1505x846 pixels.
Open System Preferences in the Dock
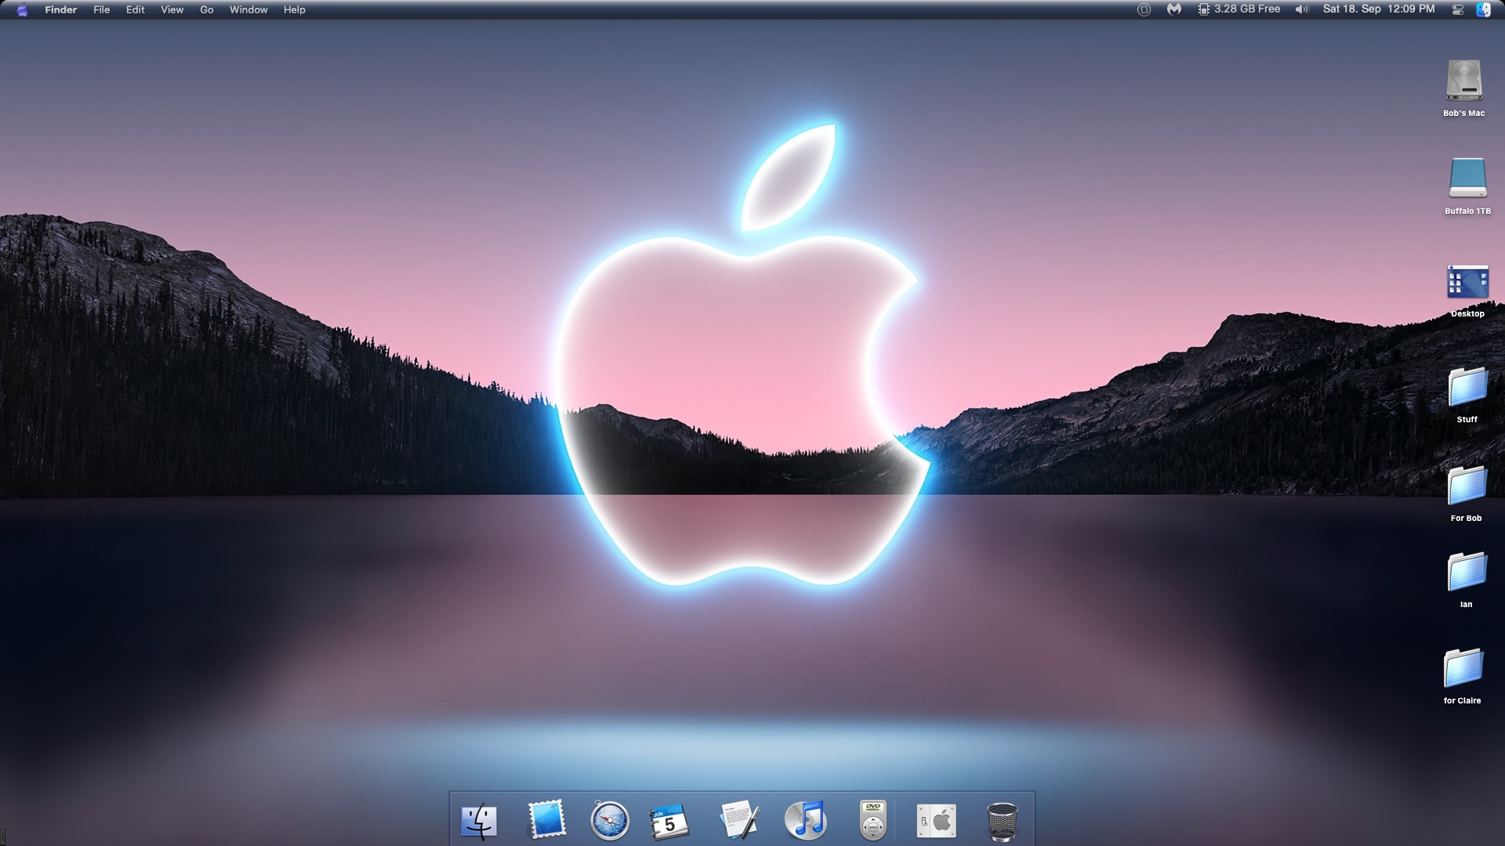click(x=937, y=821)
